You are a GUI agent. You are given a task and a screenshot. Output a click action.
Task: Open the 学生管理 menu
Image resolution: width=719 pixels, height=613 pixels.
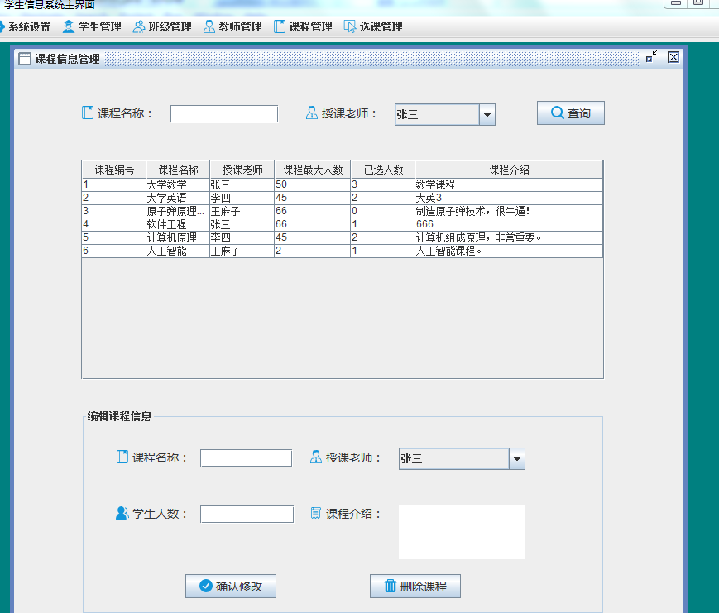coord(92,26)
